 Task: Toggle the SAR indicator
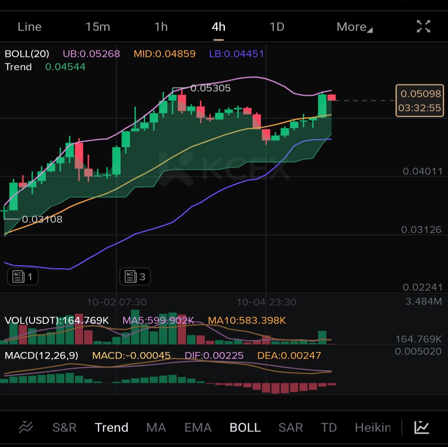(x=290, y=428)
